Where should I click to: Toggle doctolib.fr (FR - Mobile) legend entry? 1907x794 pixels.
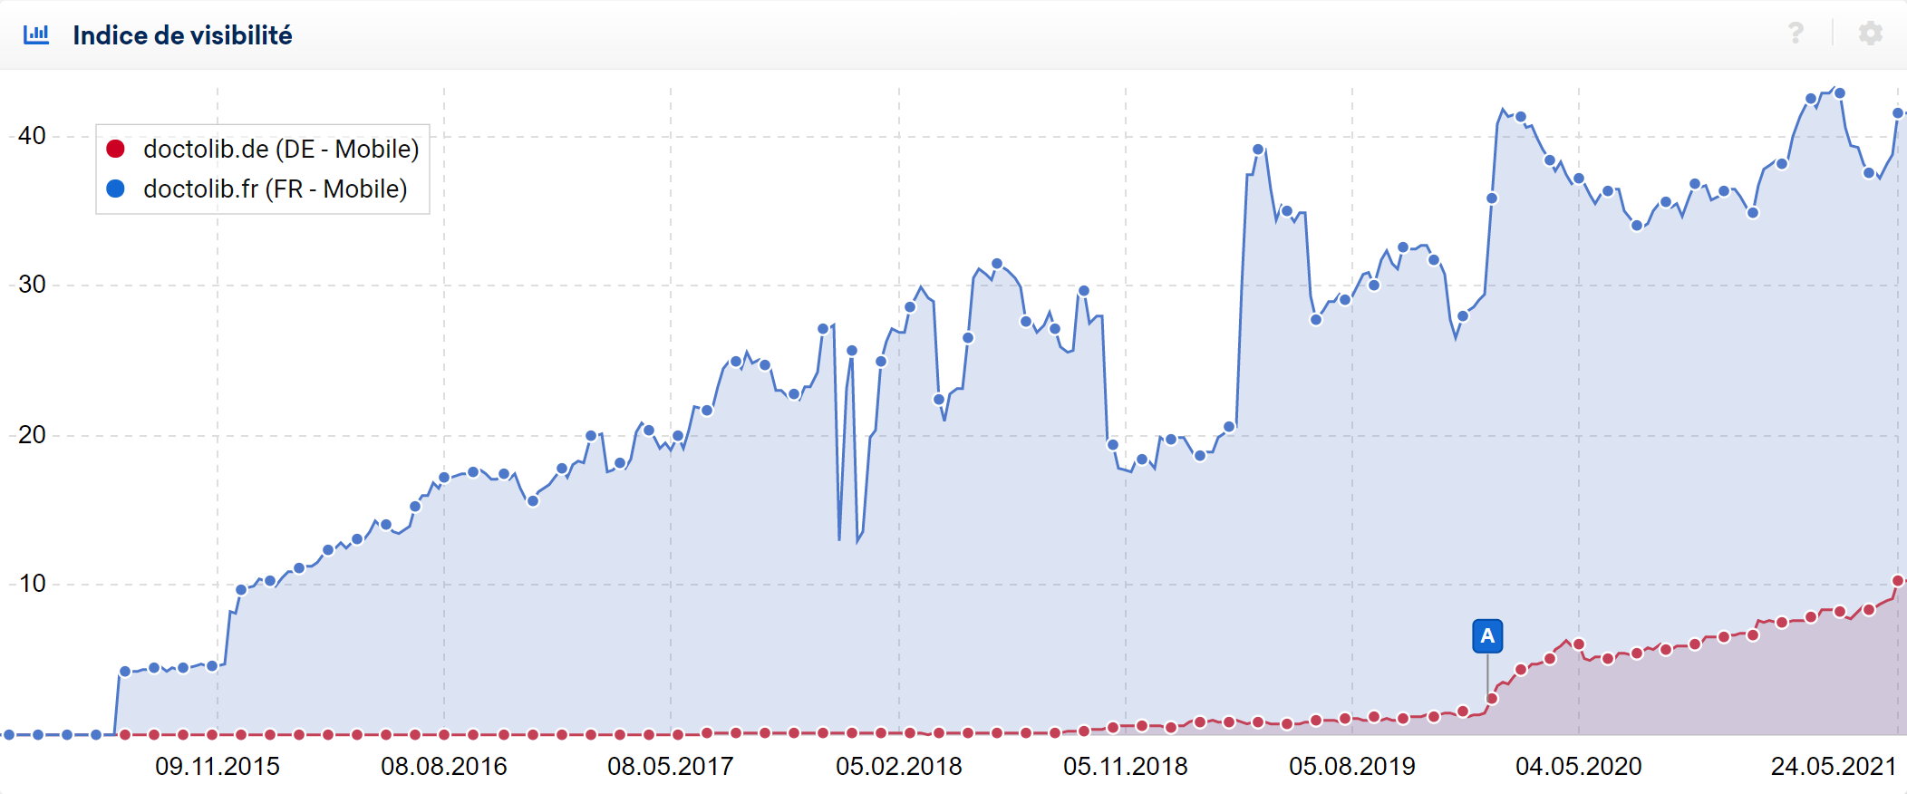tap(257, 189)
